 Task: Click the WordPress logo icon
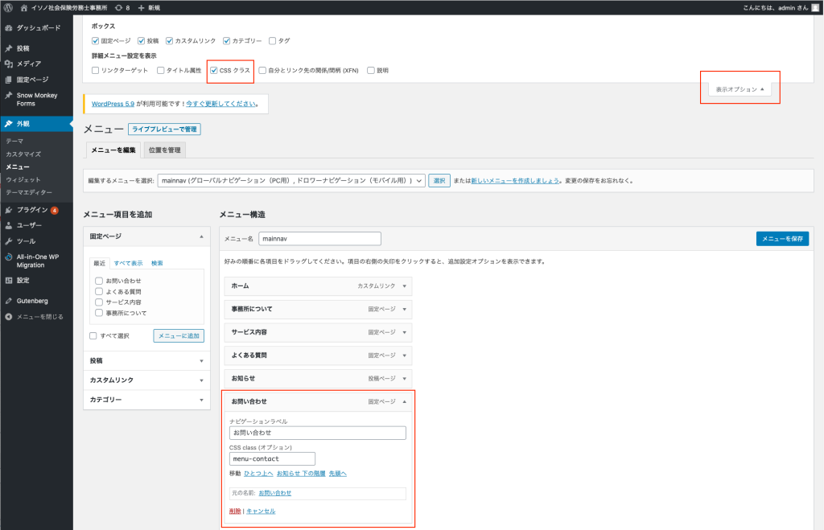coord(7,7)
